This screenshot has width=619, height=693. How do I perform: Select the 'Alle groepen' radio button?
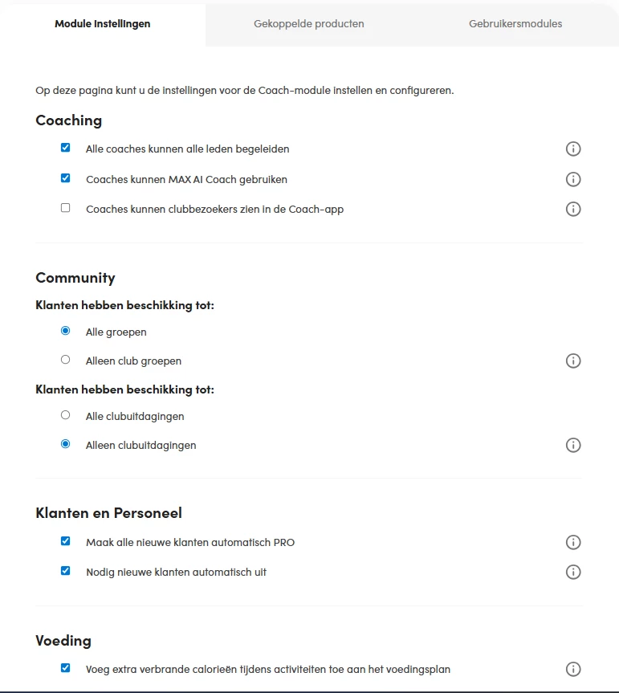pos(66,331)
